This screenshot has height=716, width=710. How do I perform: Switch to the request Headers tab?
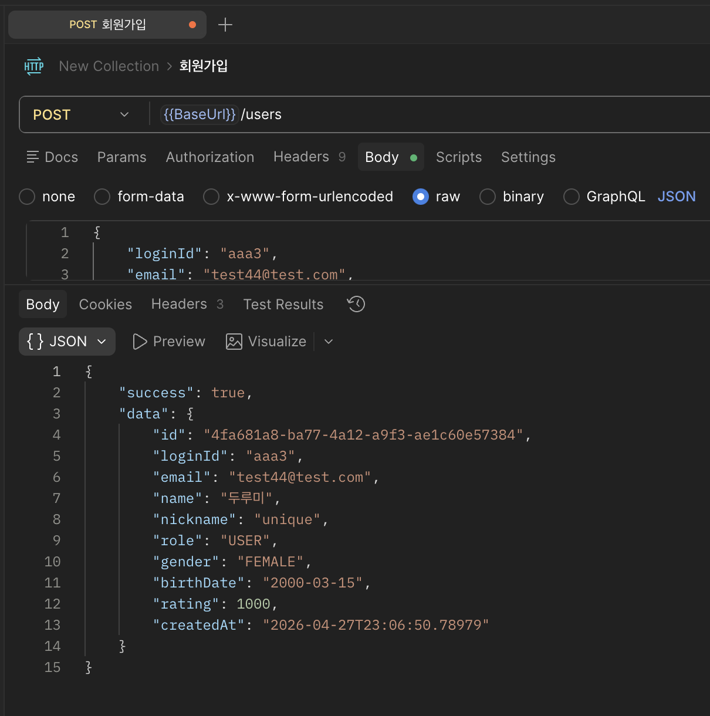pyautogui.click(x=309, y=157)
